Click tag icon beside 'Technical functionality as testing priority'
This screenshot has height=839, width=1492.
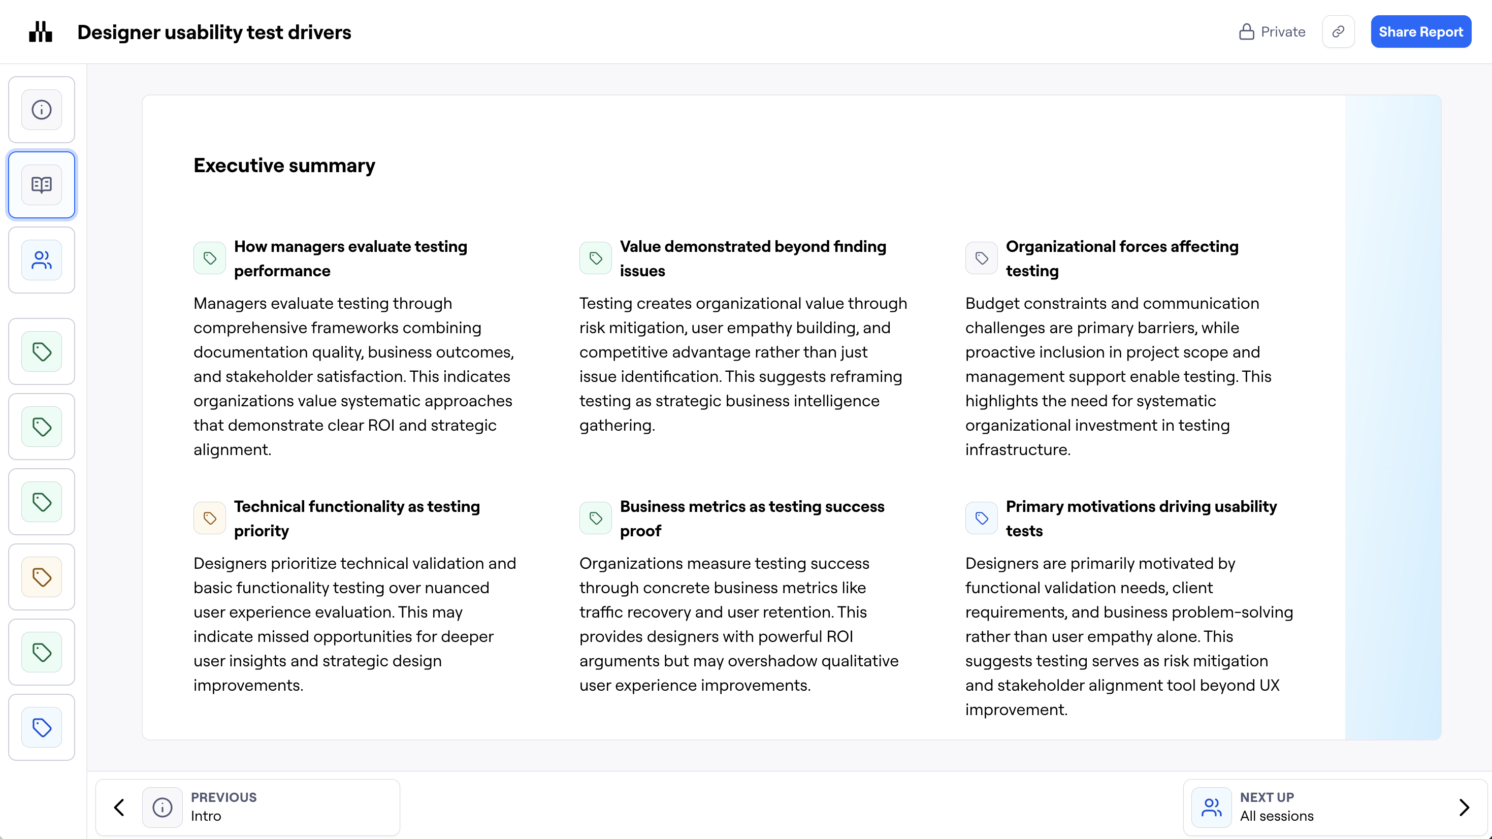click(x=210, y=518)
